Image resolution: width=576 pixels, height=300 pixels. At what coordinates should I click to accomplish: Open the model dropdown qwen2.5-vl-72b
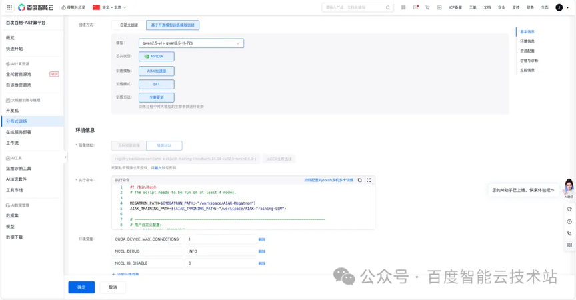pos(191,43)
